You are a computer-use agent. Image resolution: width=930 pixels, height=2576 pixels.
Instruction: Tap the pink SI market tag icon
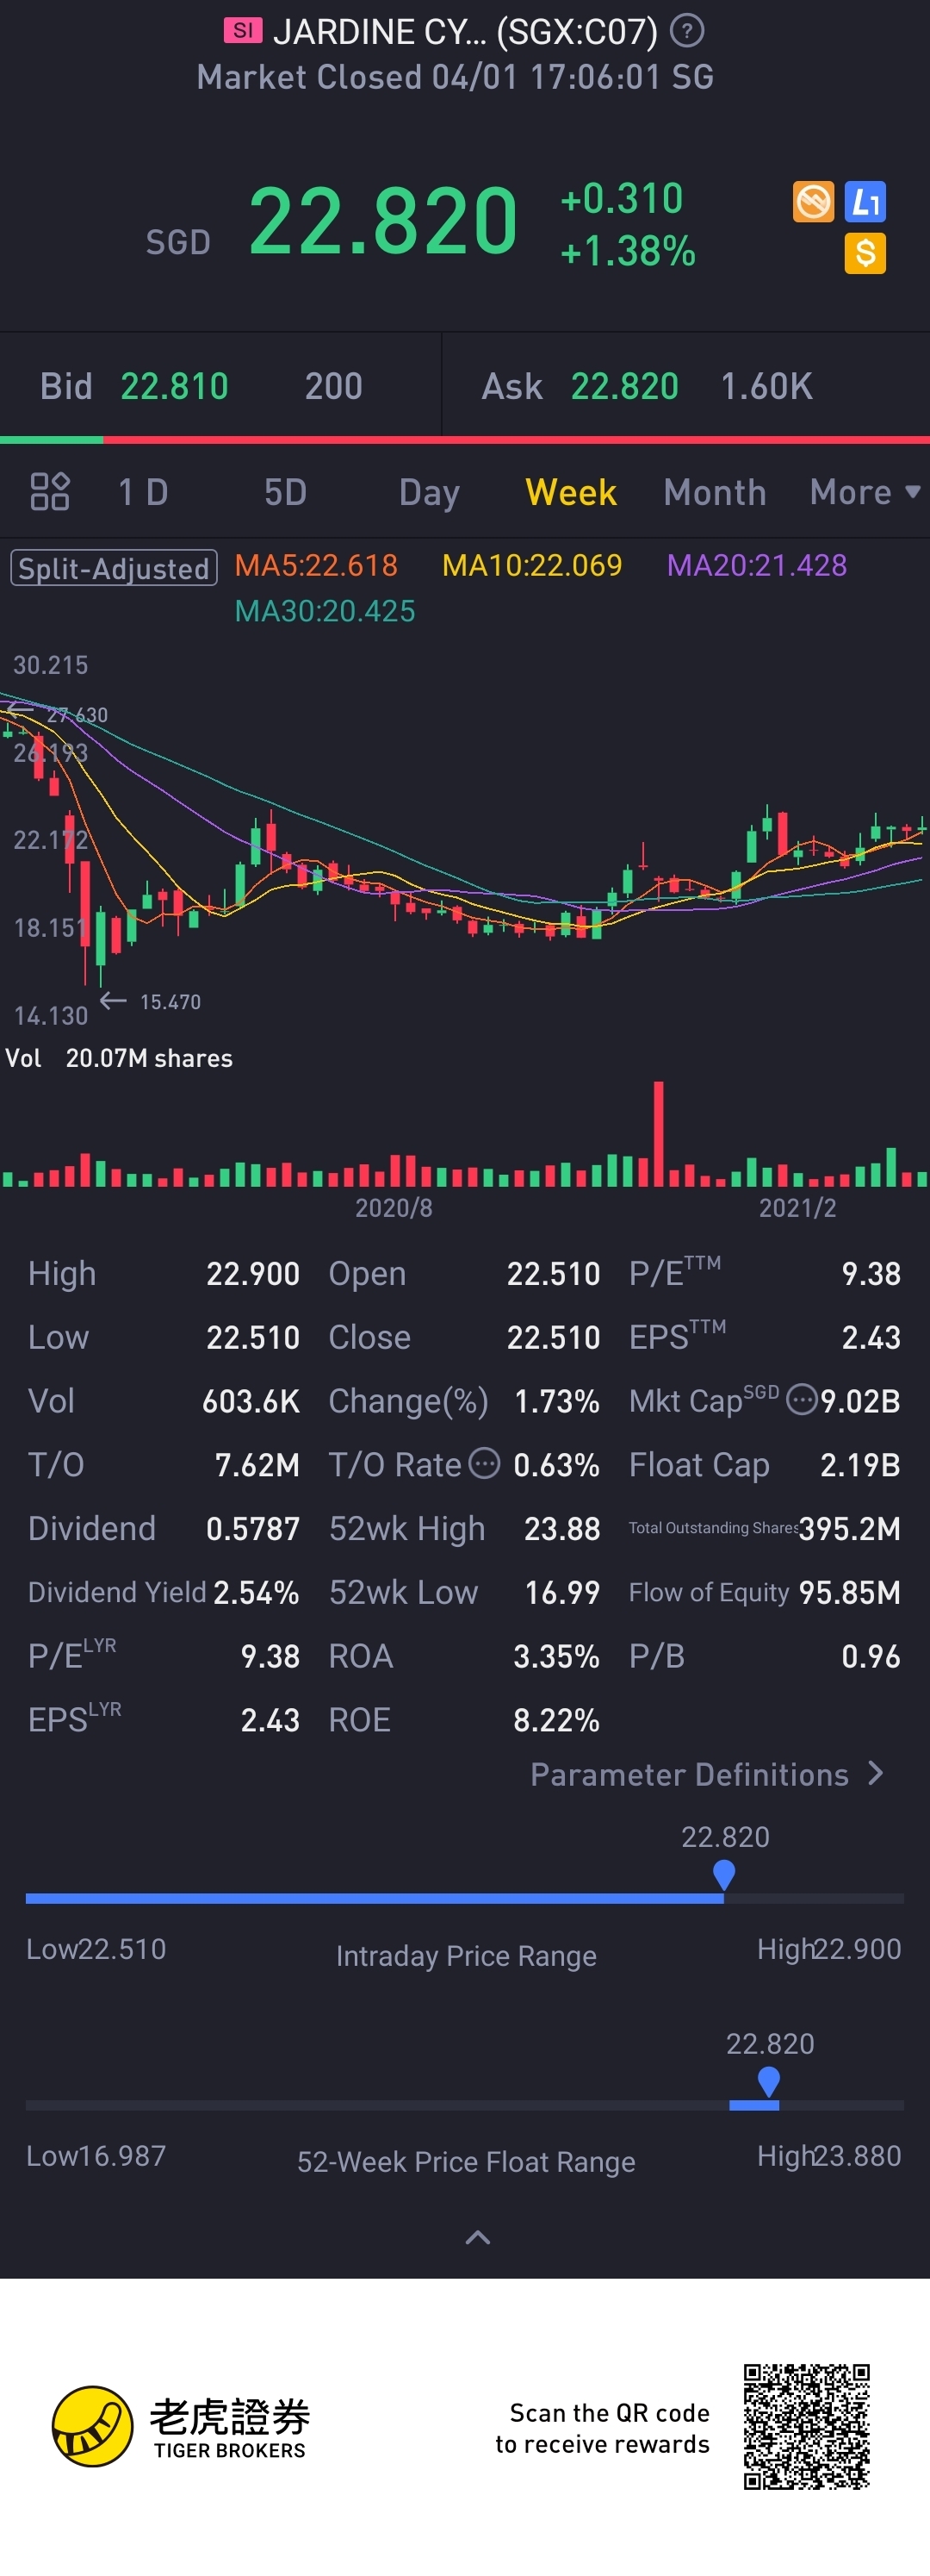pos(243,31)
